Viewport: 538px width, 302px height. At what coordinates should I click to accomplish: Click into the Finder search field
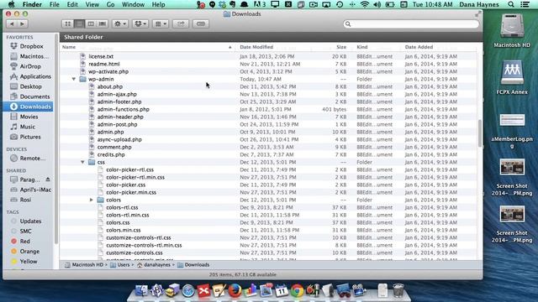point(411,24)
